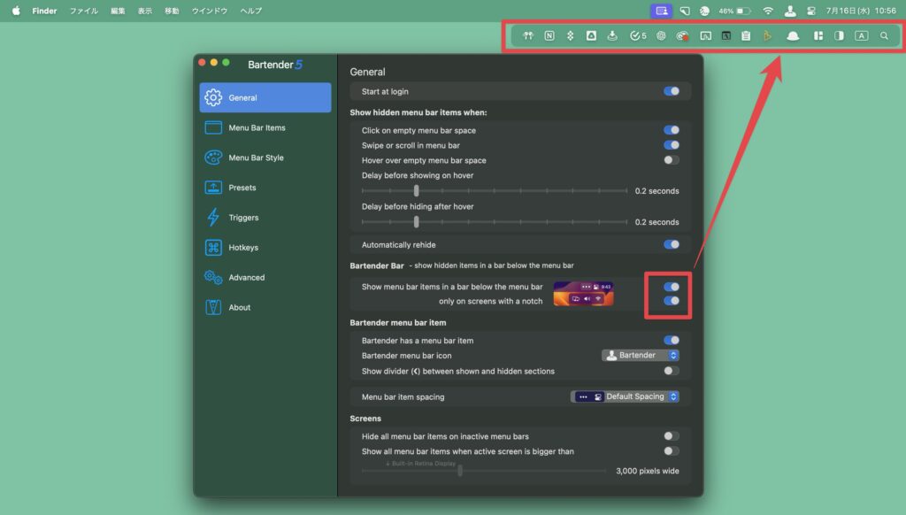906x515 pixels.
Task: Enable Show divider between shown and hidden sections
Action: coord(672,371)
